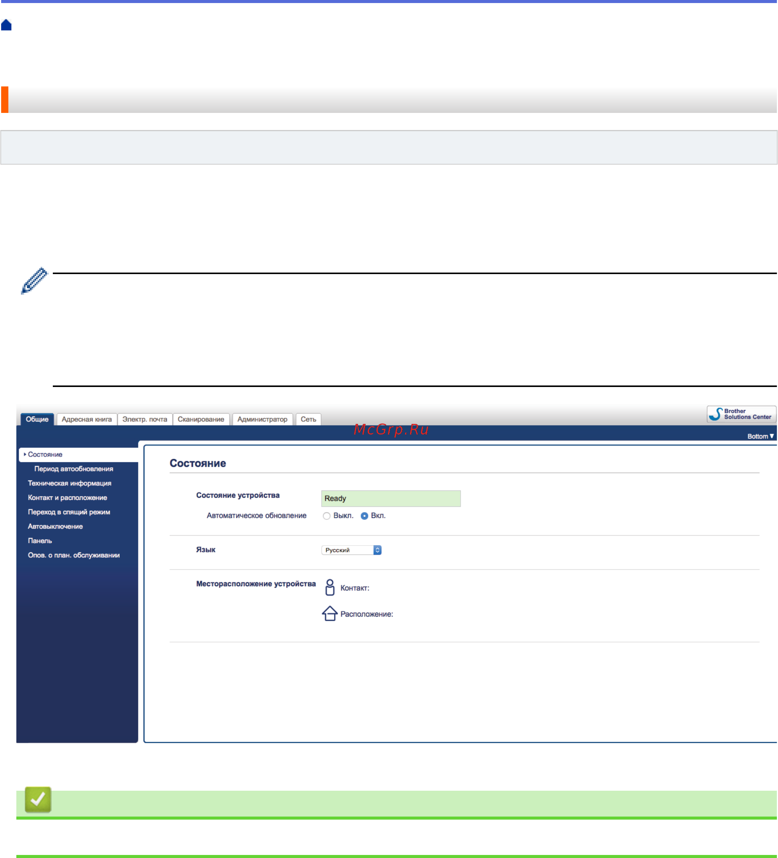This screenshot has height=858, width=778.
Task: Click the blue home icon
Action: pos(6,25)
